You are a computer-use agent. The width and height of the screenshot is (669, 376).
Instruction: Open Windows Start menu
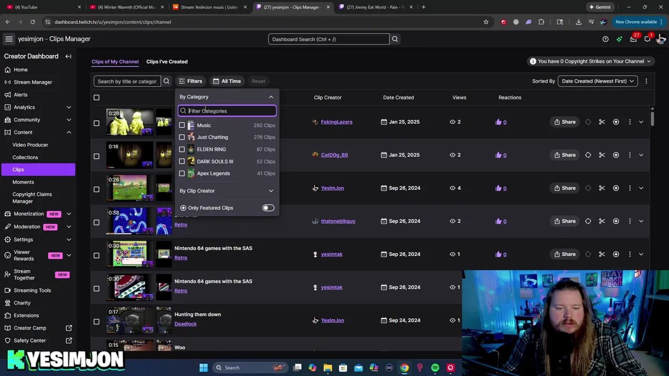click(x=203, y=368)
